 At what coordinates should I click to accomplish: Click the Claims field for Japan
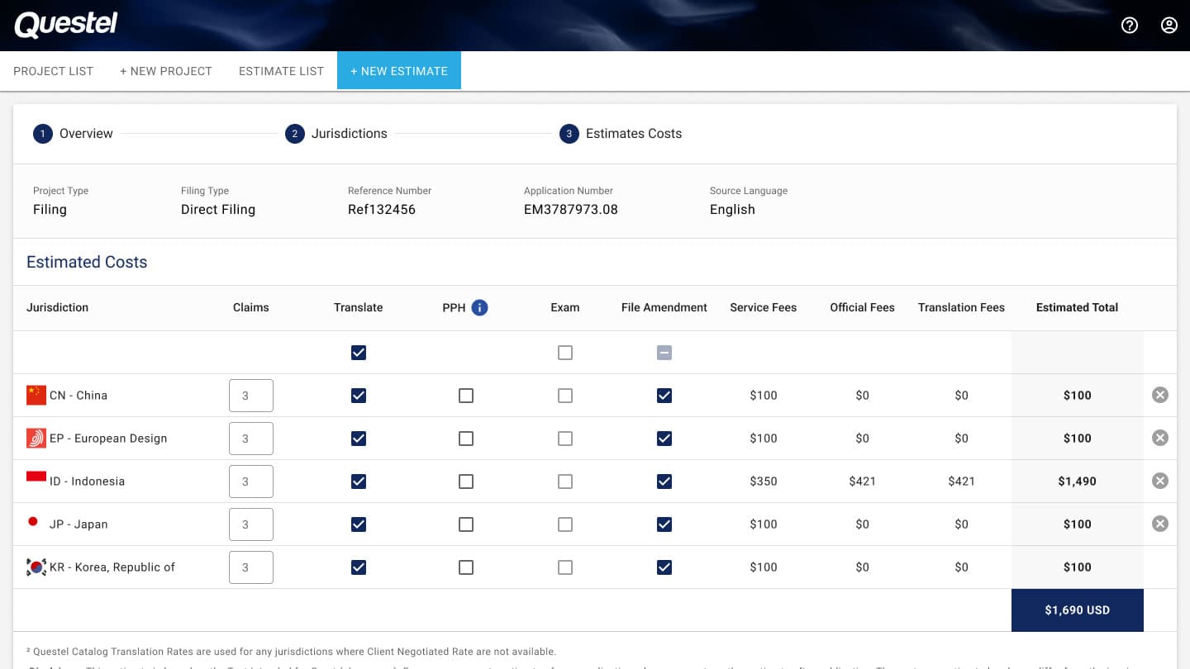coord(251,524)
